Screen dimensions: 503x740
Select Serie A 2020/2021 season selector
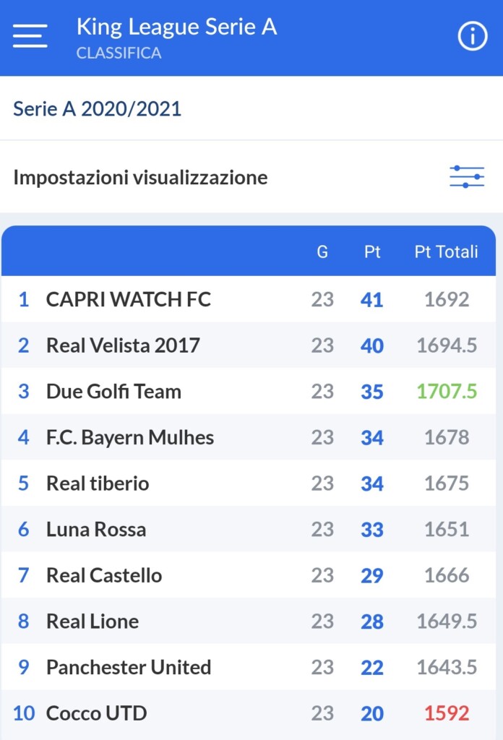[98, 109]
